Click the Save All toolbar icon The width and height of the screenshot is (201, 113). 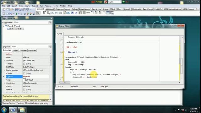pos(20,9)
